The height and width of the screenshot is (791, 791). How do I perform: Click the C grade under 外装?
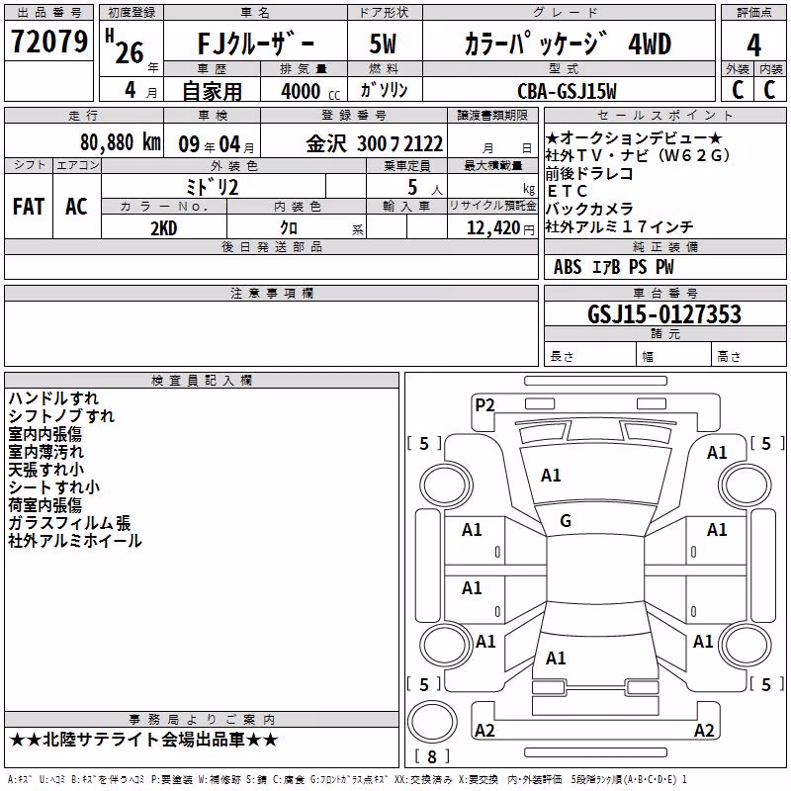(738, 90)
